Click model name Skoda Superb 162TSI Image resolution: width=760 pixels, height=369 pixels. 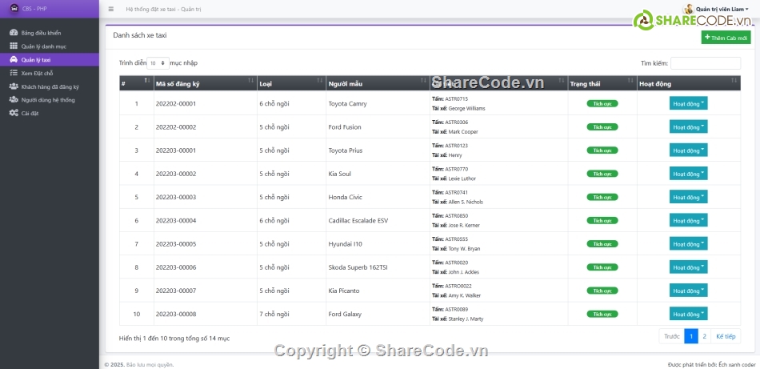358,267
